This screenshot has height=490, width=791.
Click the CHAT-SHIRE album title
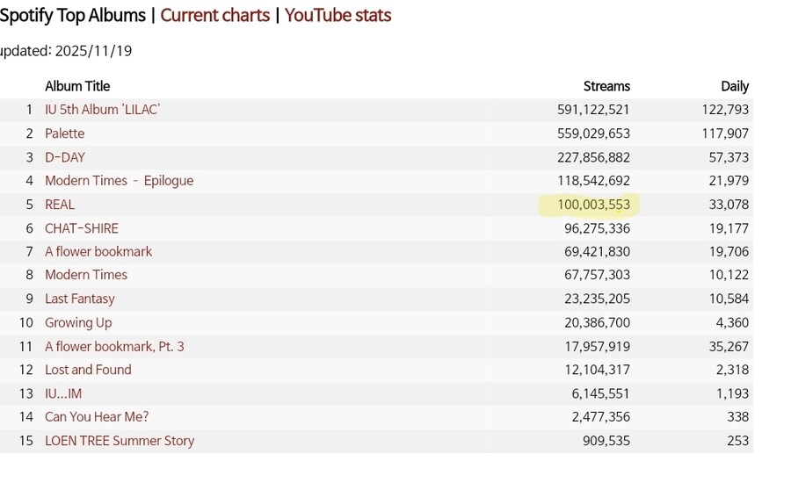[x=82, y=228]
